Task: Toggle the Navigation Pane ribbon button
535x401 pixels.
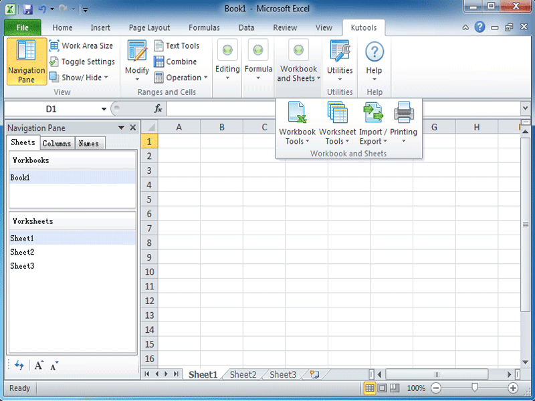Action: pyautogui.click(x=27, y=61)
